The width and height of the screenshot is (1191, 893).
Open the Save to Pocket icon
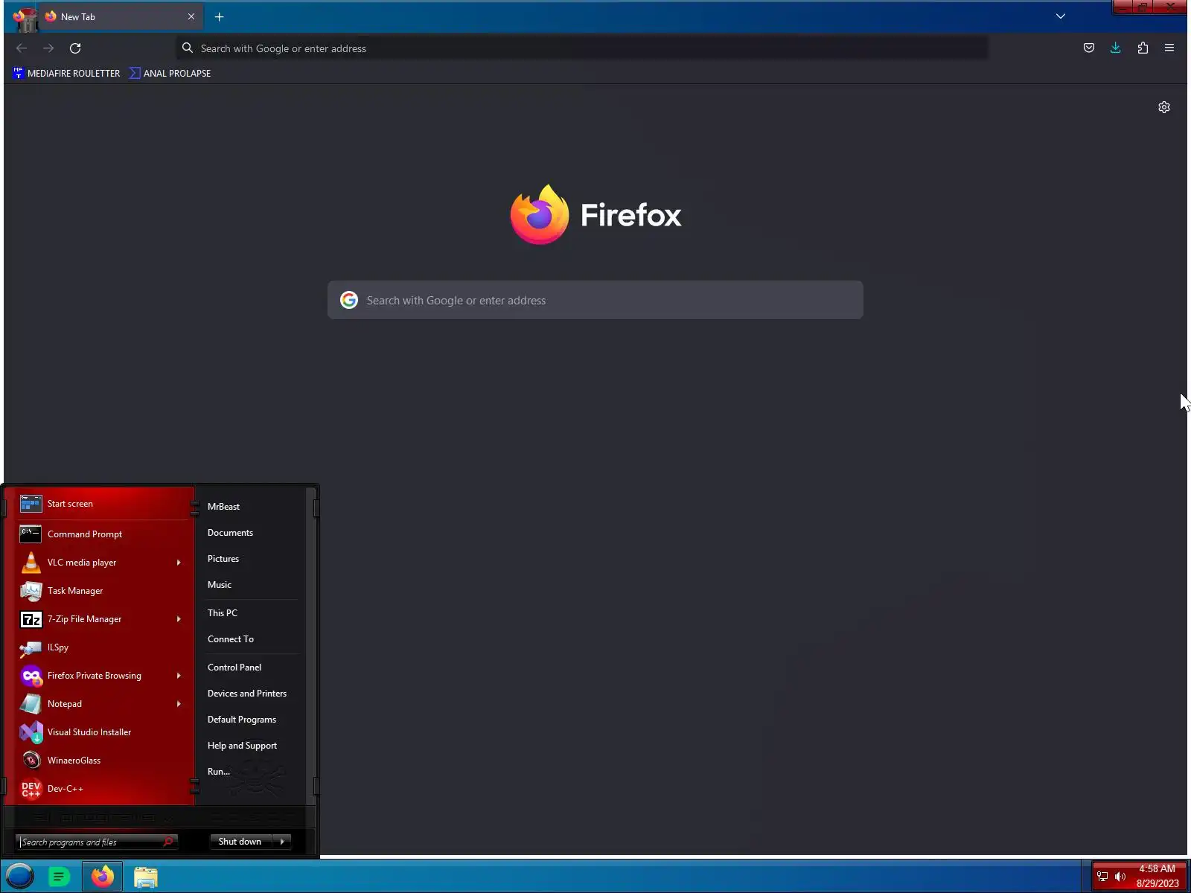(1089, 48)
